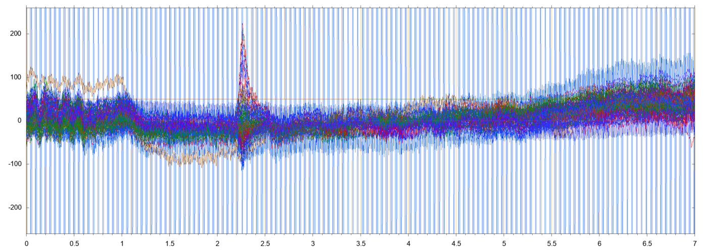The image size is (707, 252).
Task: Click the y-axis label 100
Action: point(15,77)
